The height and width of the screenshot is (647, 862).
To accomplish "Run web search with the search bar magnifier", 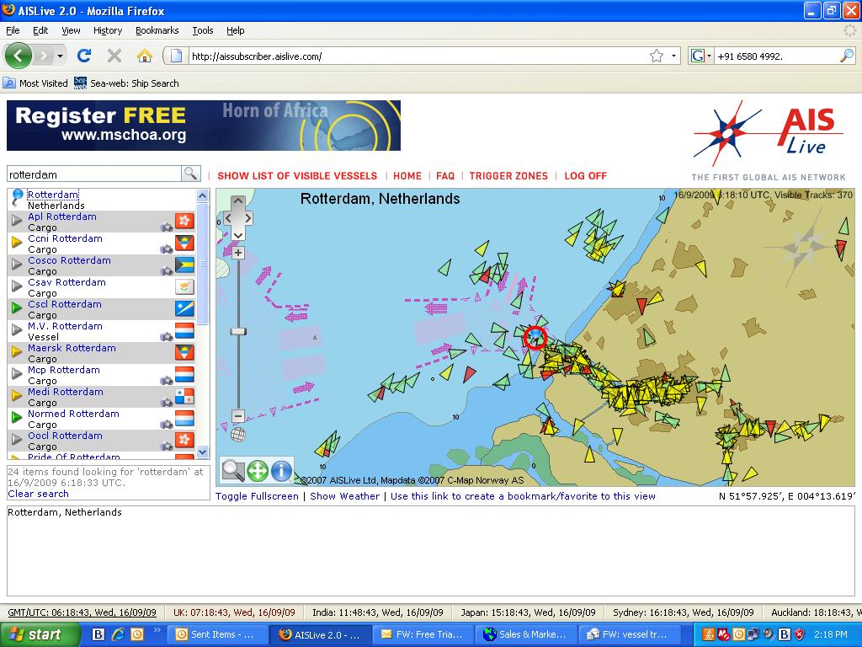I will tap(847, 56).
